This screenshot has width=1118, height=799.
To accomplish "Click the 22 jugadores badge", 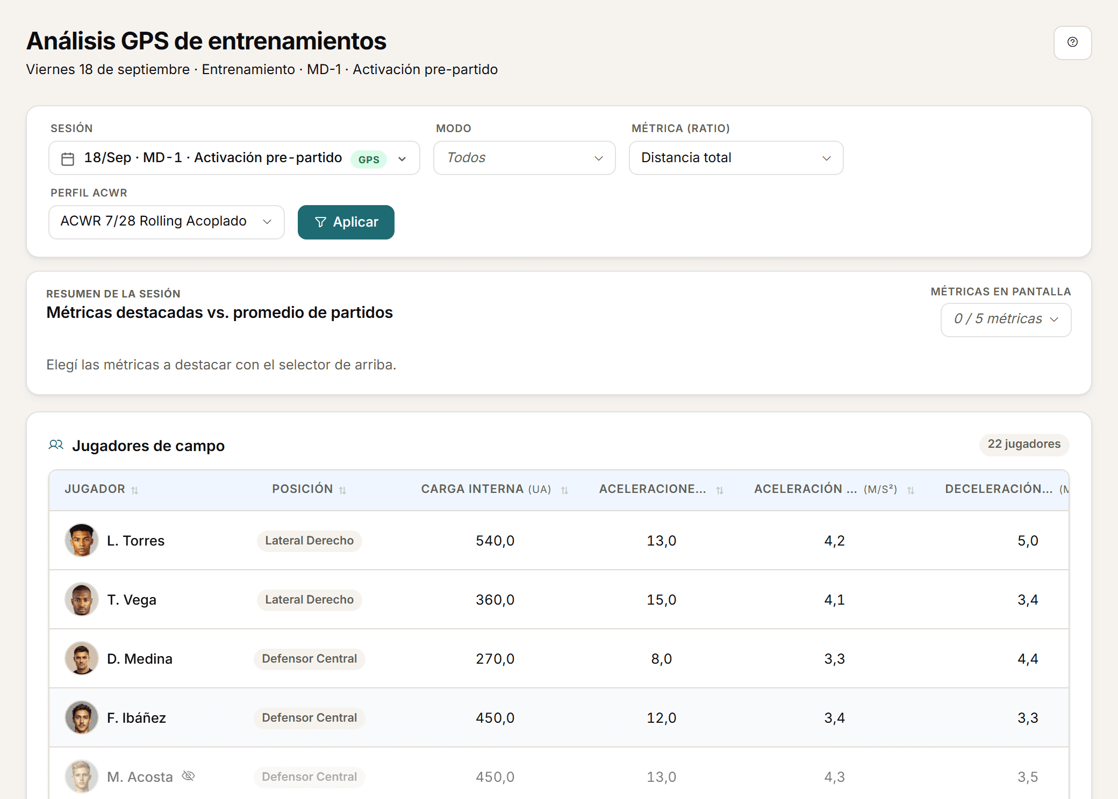I will coord(1024,445).
